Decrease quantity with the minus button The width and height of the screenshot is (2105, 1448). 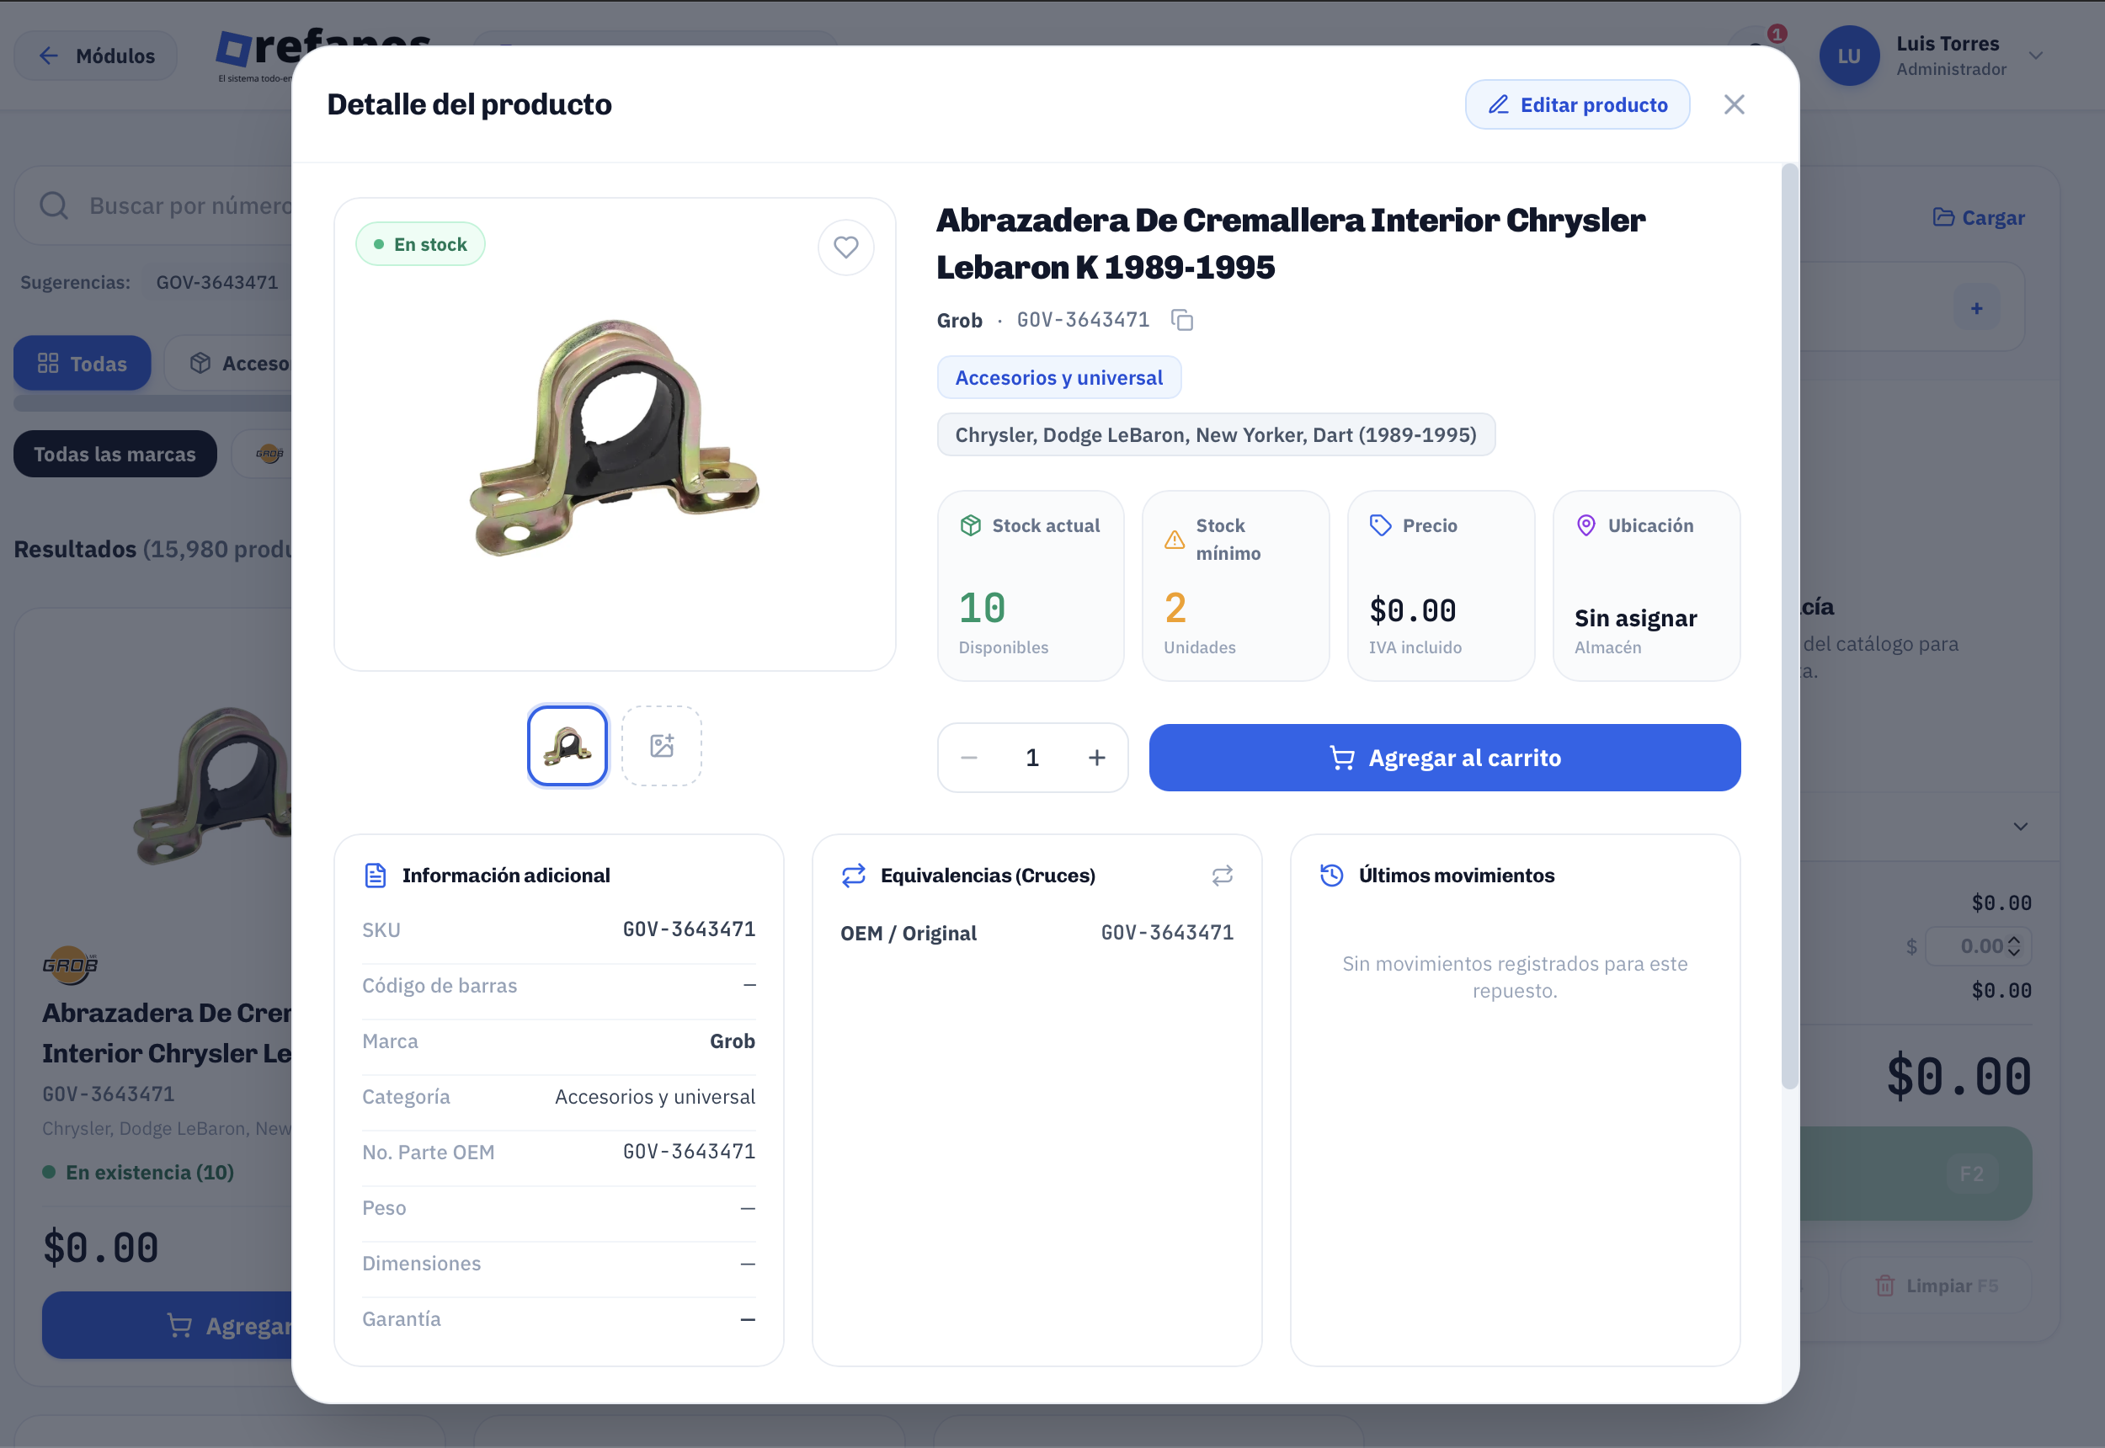(x=969, y=758)
